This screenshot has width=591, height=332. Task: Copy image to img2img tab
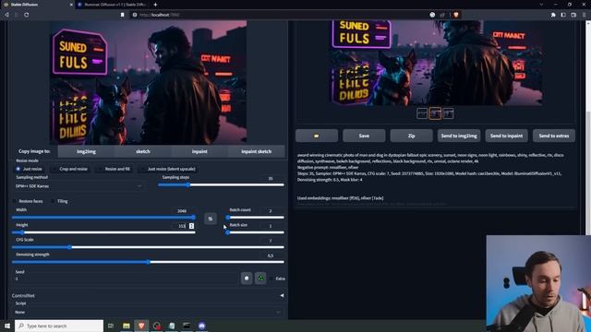(86, 151)
